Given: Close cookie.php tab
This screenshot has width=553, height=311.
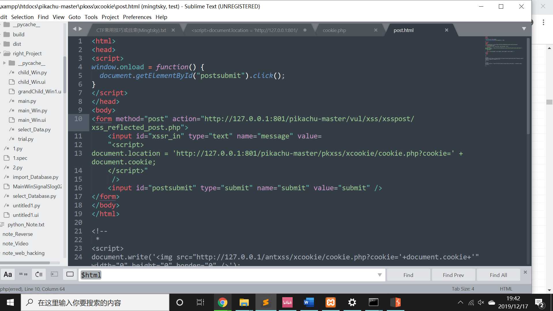Looking at the screenshot, I should coord(376,30).
